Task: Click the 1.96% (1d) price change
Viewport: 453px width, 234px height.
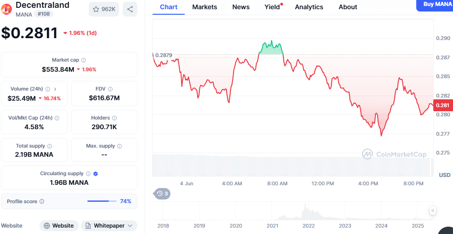Action: coord(80,33)
